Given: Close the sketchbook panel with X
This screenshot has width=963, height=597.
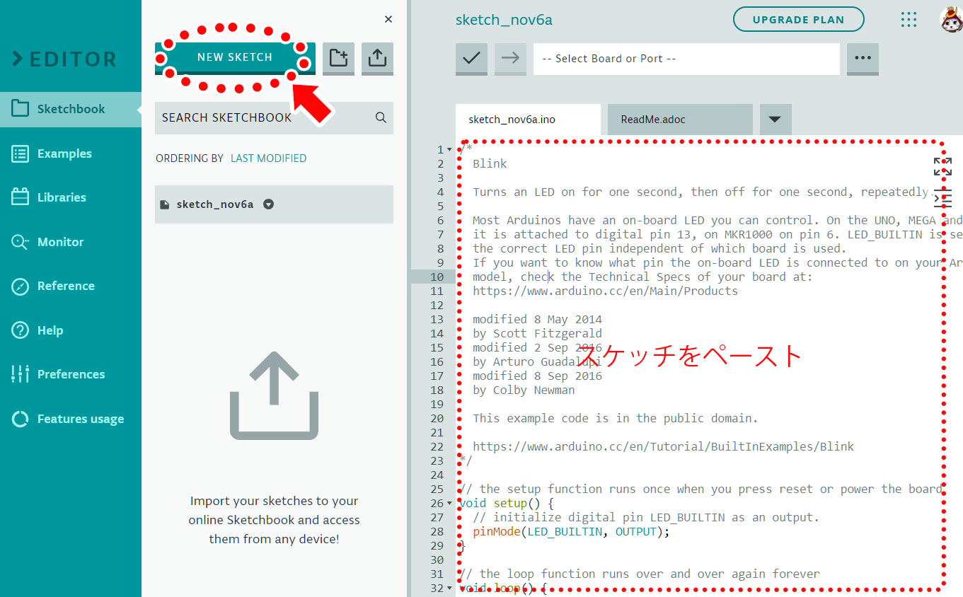Looking at the screenshot, I should click(388, 19).
